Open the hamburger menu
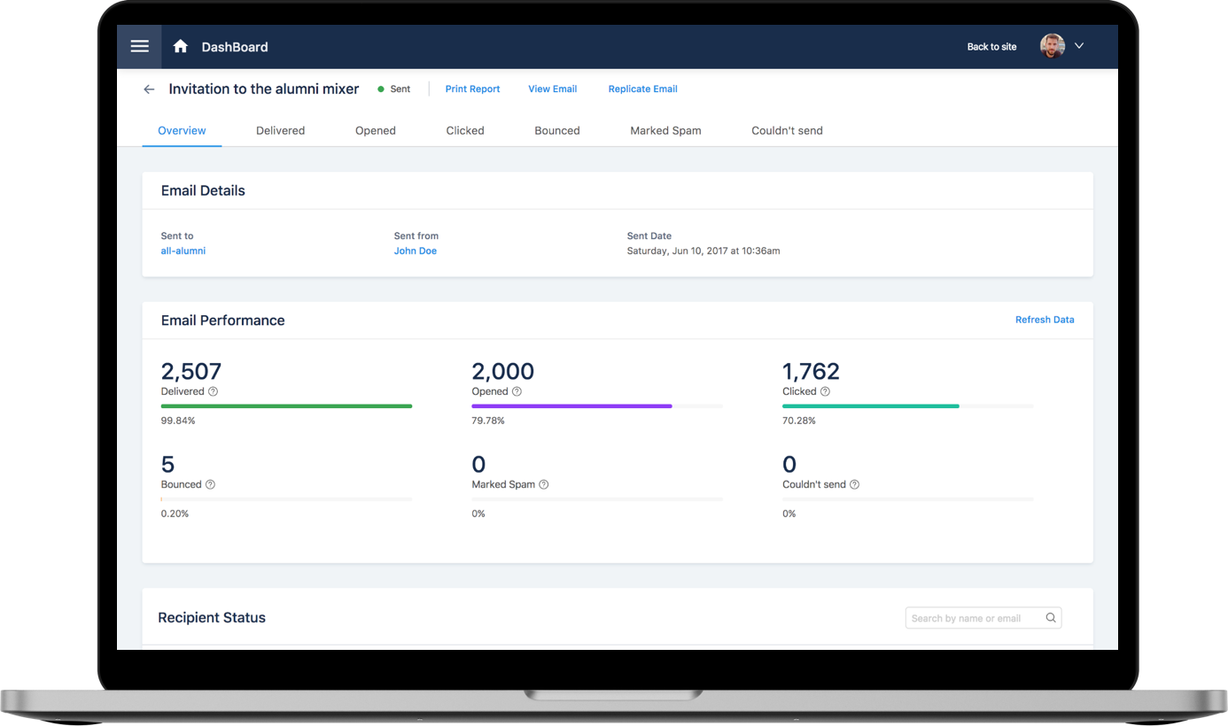 pyautogui.click(x=139, y=46)
